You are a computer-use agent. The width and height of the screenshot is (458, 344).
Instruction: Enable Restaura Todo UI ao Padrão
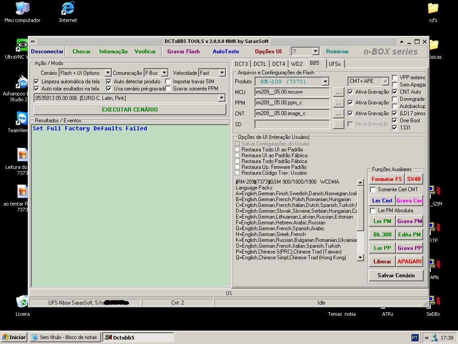(237, 150)
